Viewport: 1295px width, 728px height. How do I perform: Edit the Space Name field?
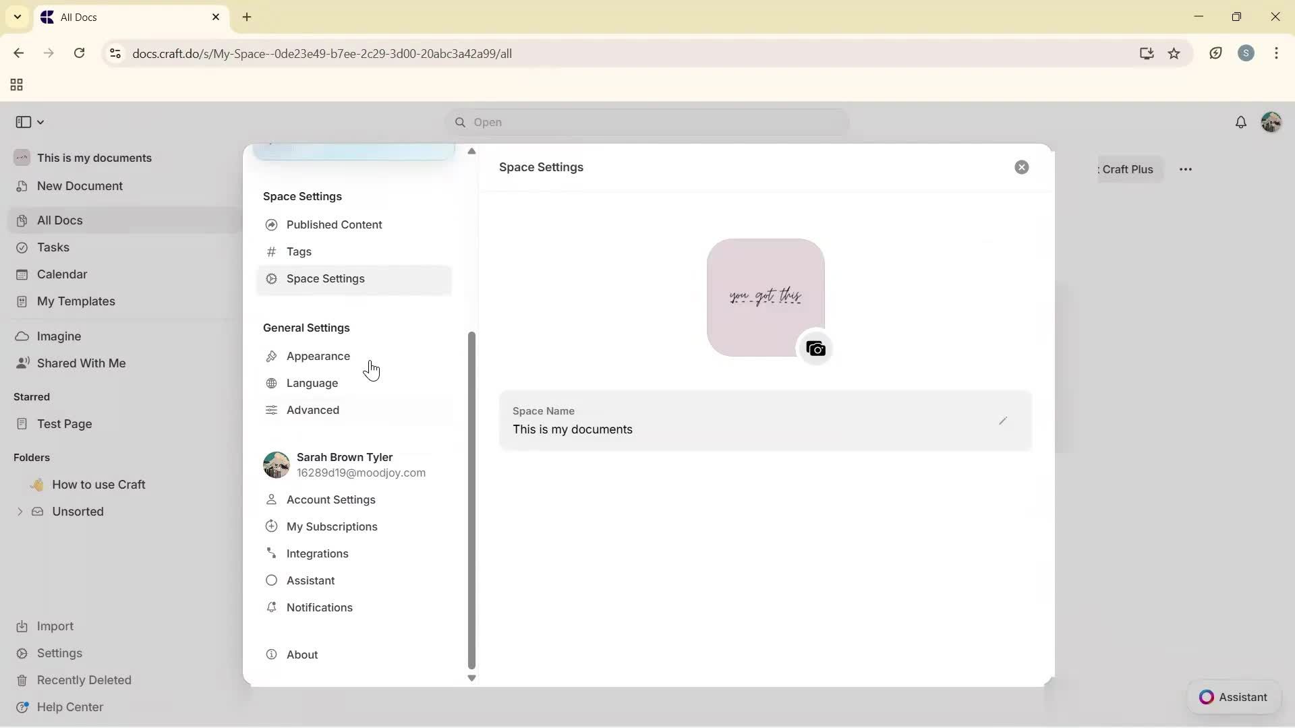(x=1003, y=421)
